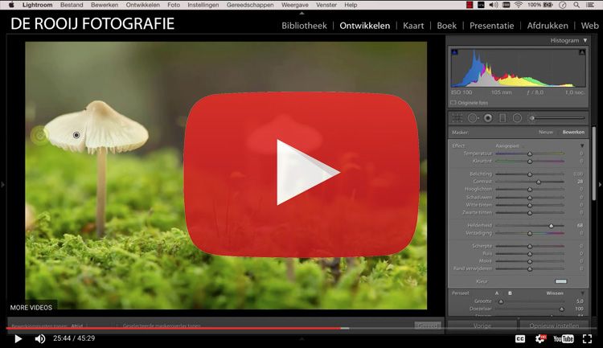The width and height of the screenshot is (603, 348).
Task: Open the Bestand menu
Action: (x=72, y=5)
